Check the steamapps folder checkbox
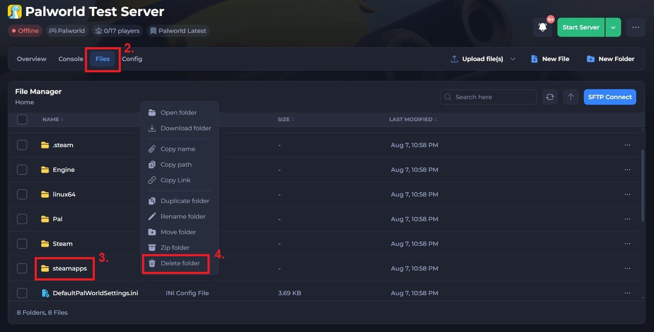Image resolution: width=654 pixels, height=332 pixels. coord(22,268)
